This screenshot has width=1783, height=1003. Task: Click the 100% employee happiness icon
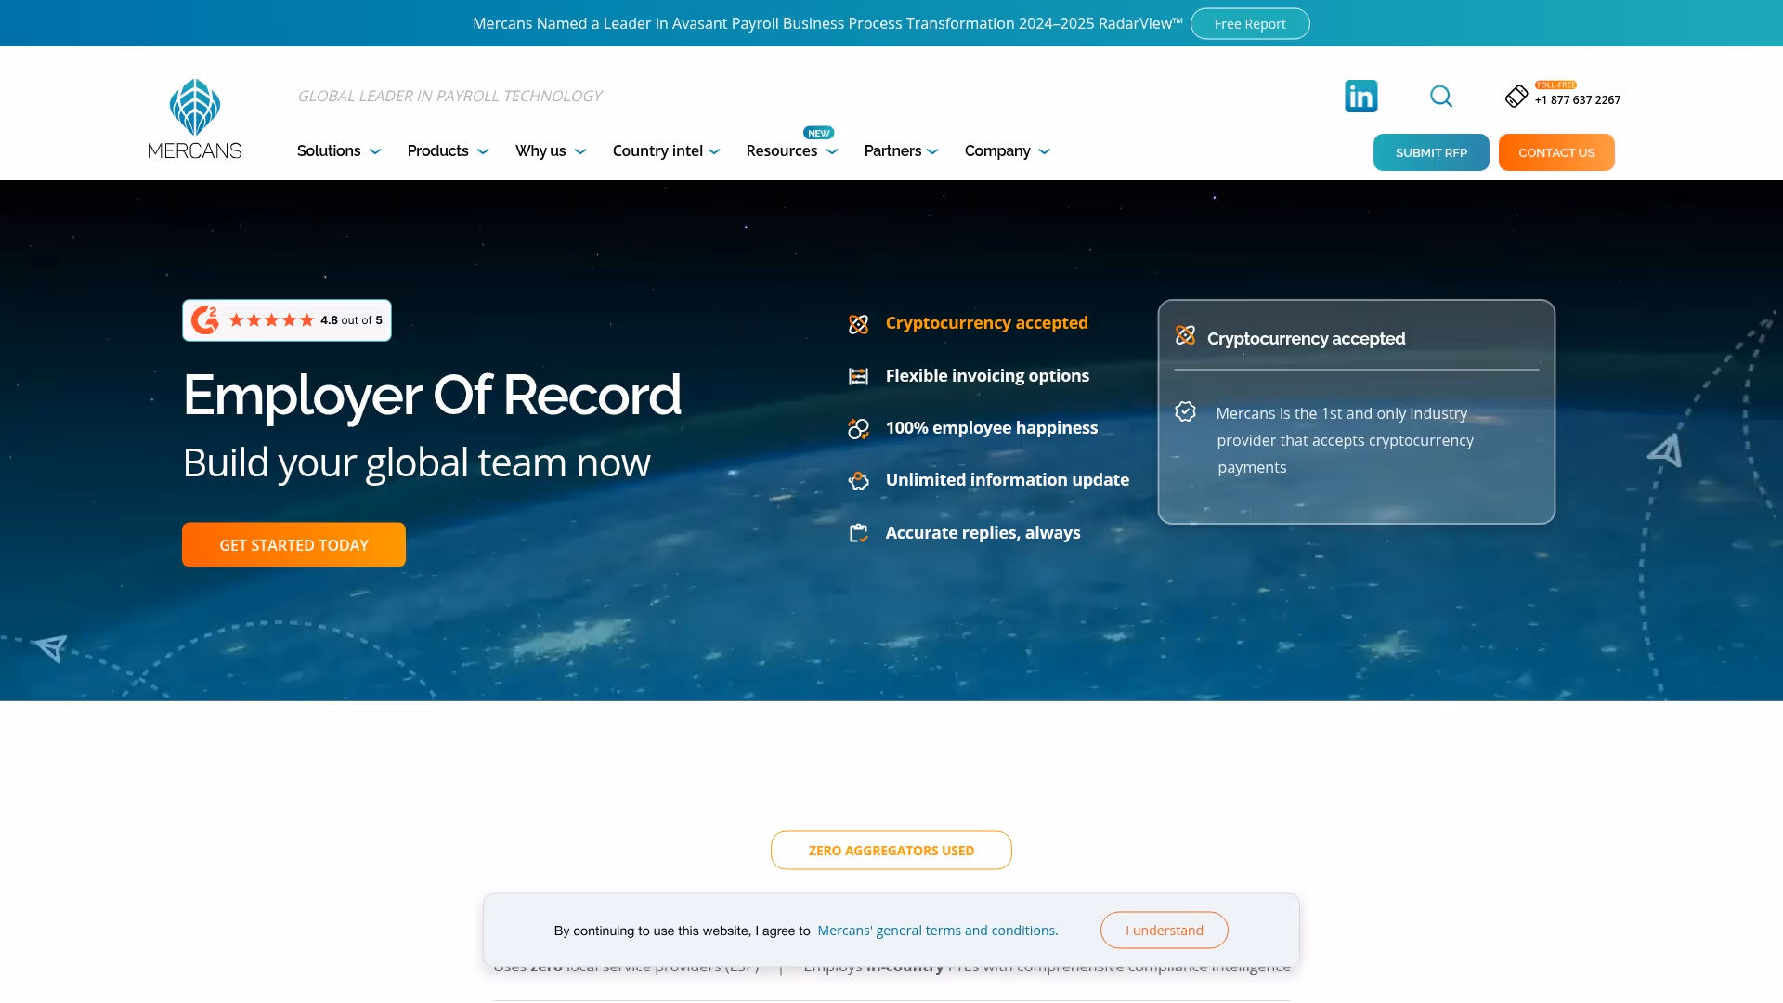(x=859, y=428)
